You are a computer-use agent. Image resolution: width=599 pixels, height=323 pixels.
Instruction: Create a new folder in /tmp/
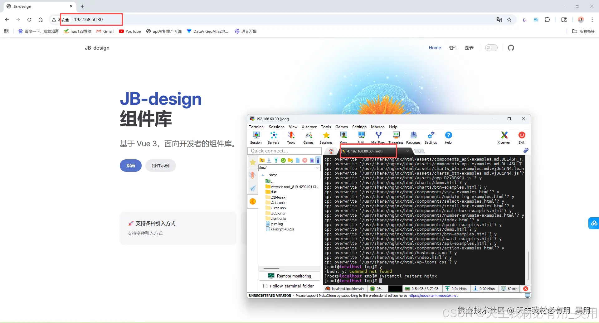coord(290,160)
